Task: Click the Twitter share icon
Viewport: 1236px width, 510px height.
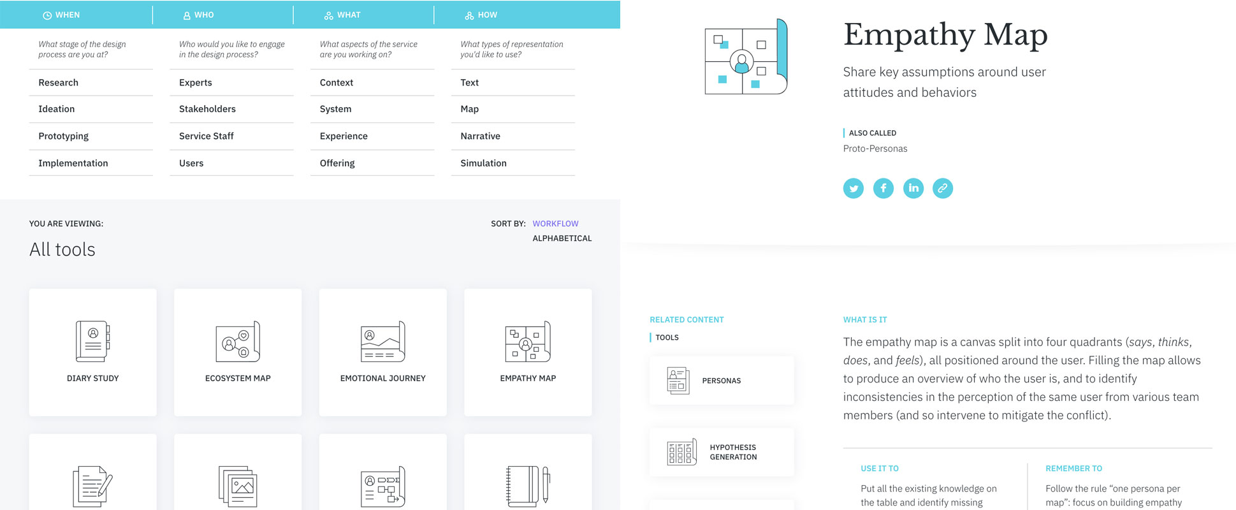Action: tap(853, 188)
